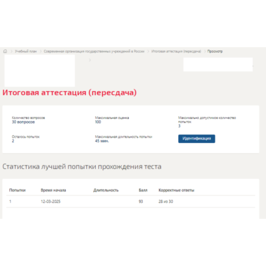Go to the home icon in breadcrumb
Screen dimensions: 266x266
click(5, 51)
